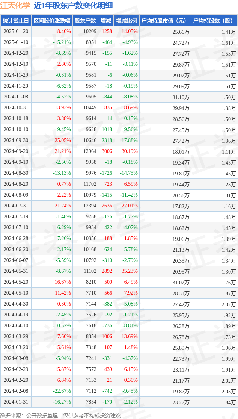The image size is (238, 419).
Task: Click the 2.03万 average shares cell
Action: coord(228,391)
